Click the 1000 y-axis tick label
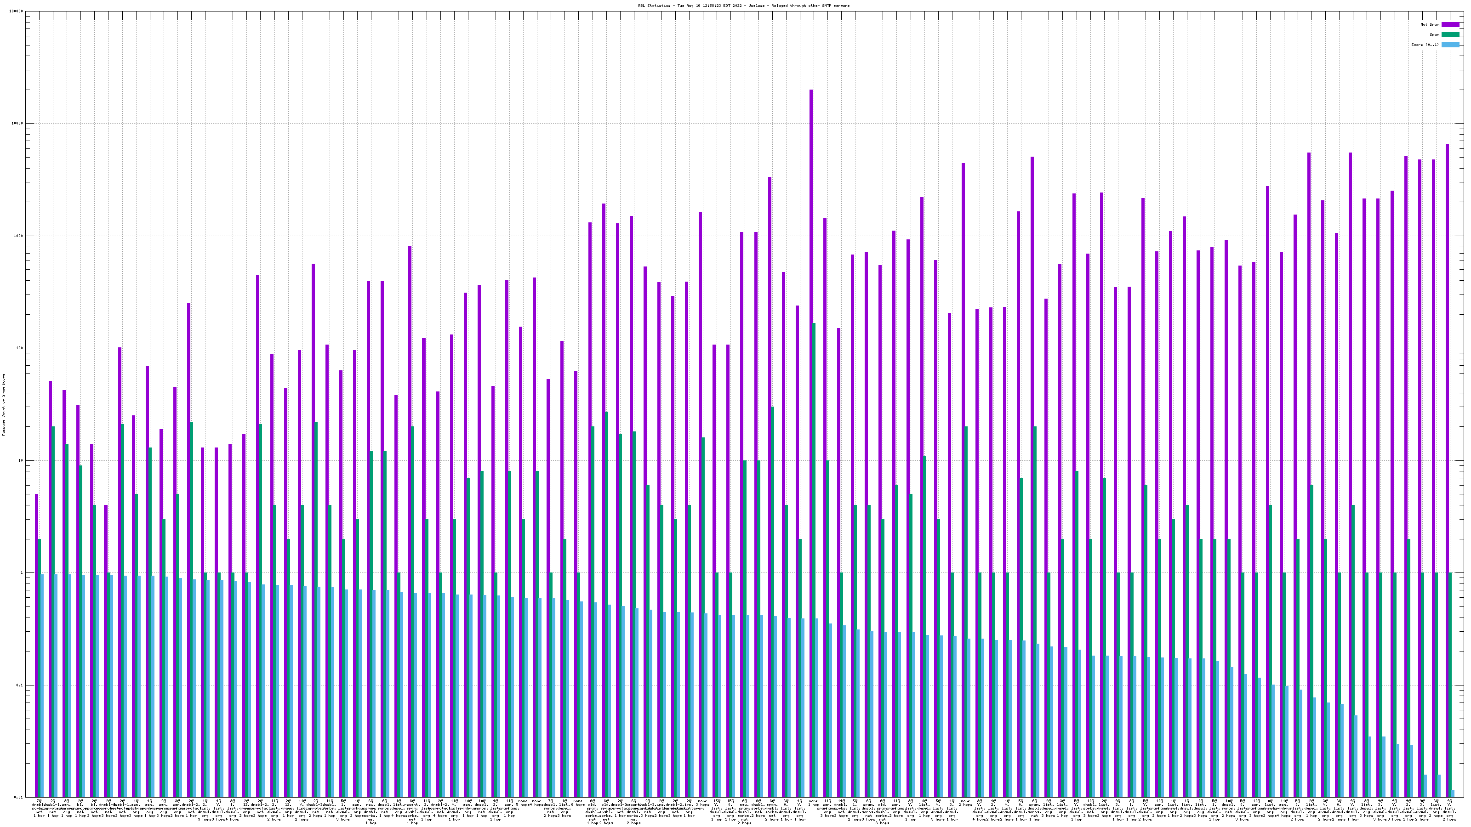This screenshot has width=1471, height=827. tap(18, 236)
